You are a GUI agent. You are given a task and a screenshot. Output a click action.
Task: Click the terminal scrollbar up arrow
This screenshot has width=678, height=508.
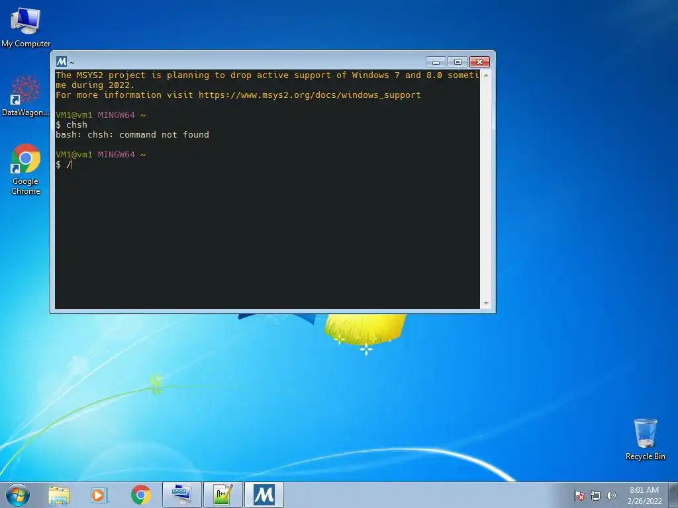[486, 75]
